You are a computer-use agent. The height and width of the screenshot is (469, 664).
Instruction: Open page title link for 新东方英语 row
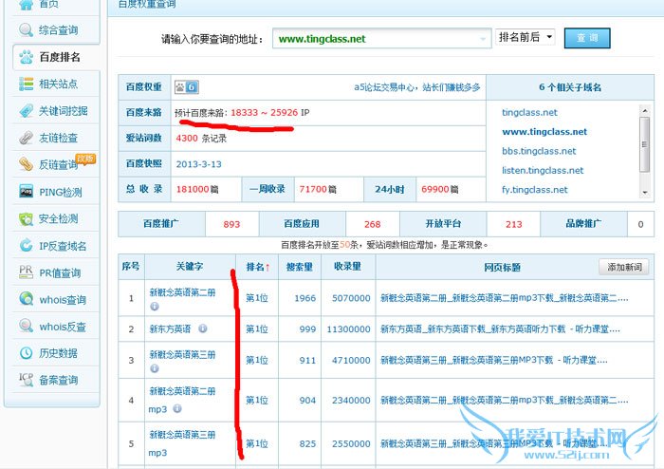[x=500, y=328]
